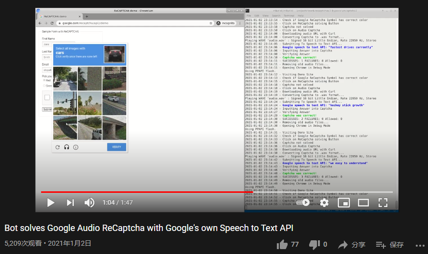Select captcha tile with parked cars on street
The width and height of the screenshot is (428, 254).
point(65,79)
